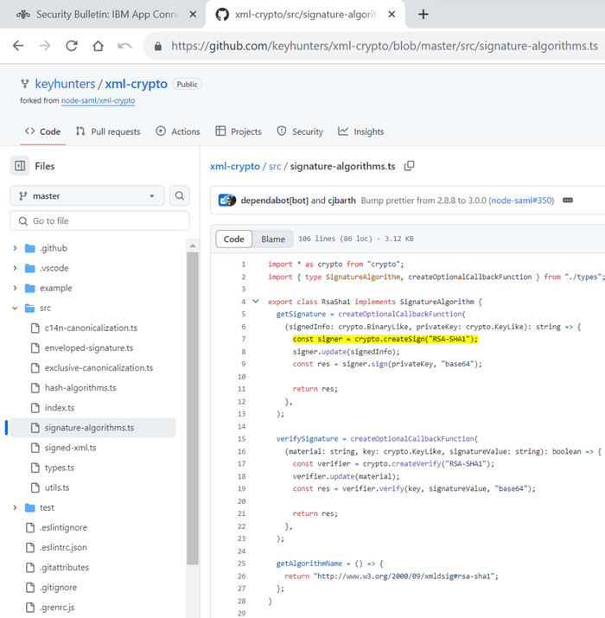The width and height of the screenshot is (605, 618).
Task: Click the padlock site info icon
Action: click(158, 46)
